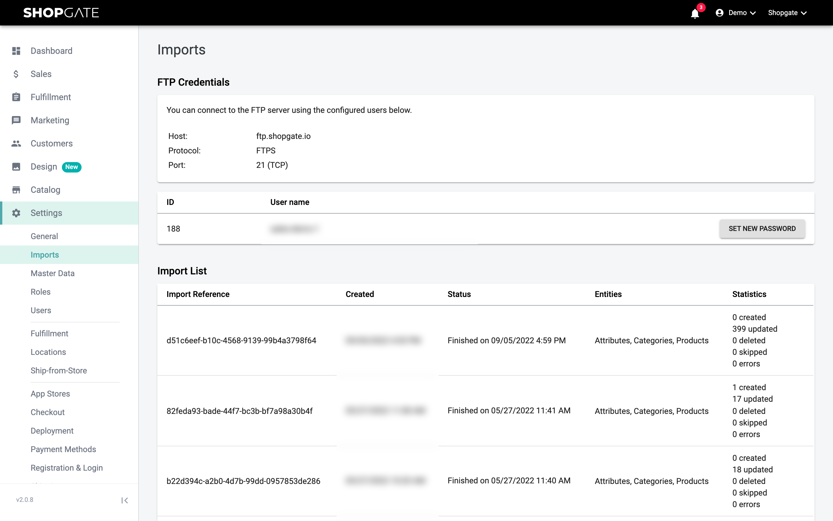833x521 pixels.
Task: Click import reference b22d394c-a2b0-4d7b-99dd-0957853de286
Action: tap(243, 481)
